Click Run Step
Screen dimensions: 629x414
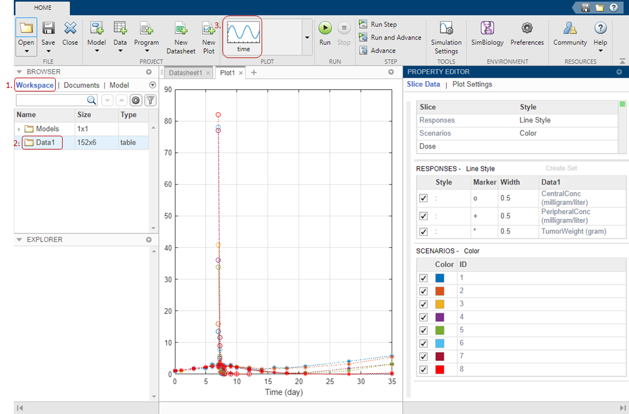[x=378, y=24]
